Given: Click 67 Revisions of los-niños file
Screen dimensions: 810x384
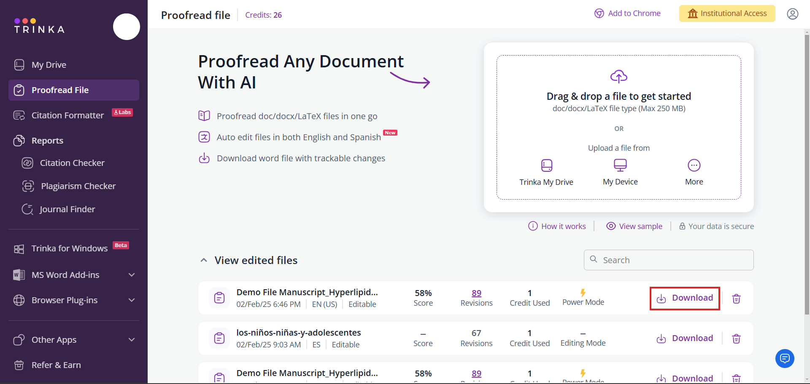Looking at the screenshot, I should [476, 338].
